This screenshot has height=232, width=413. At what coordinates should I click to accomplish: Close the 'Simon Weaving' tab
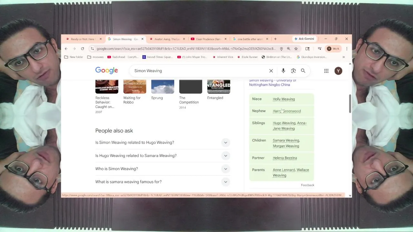tap(142, 39)
